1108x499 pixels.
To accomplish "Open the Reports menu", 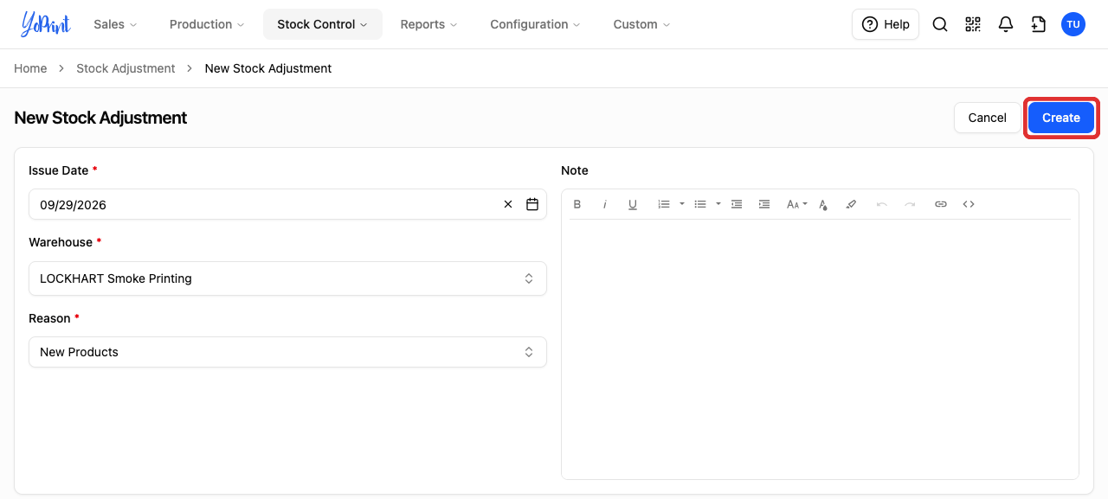I will tap(429, 24).
